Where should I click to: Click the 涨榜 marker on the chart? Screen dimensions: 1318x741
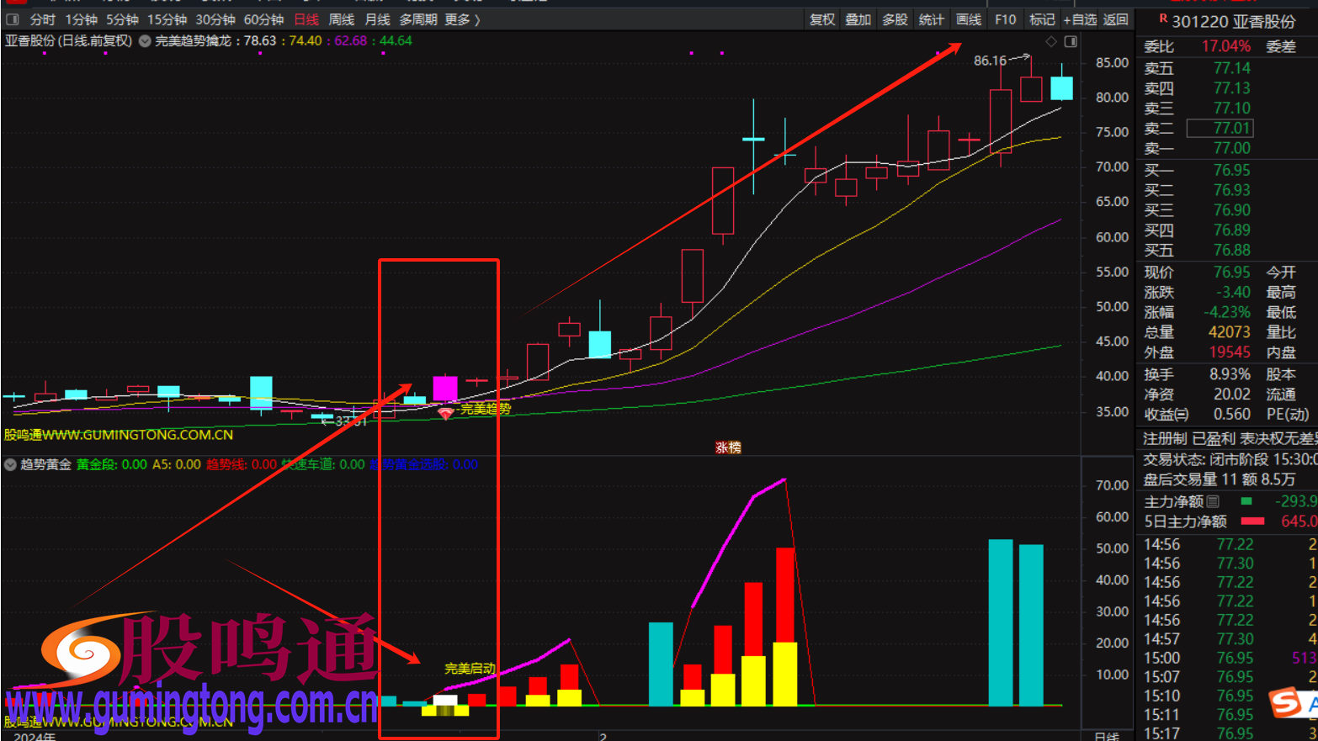(x=728, y=447)
